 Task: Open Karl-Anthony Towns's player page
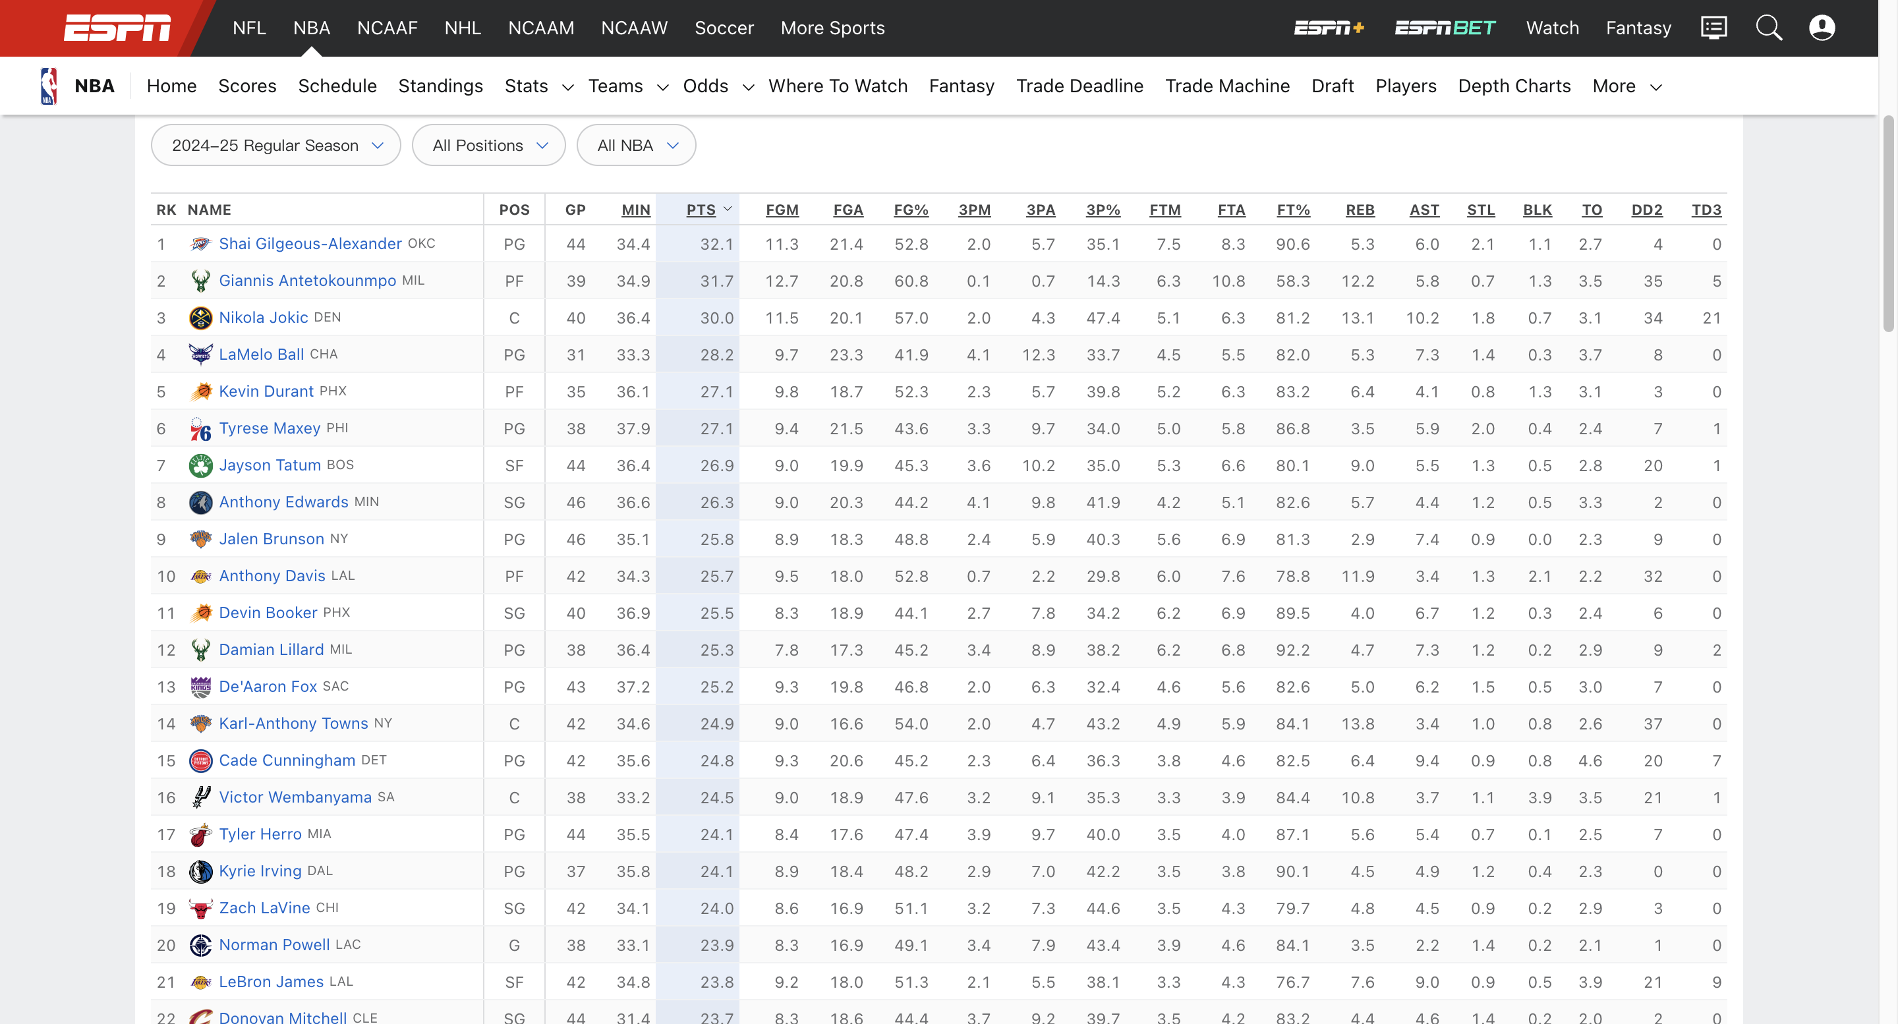click(293, 724)
